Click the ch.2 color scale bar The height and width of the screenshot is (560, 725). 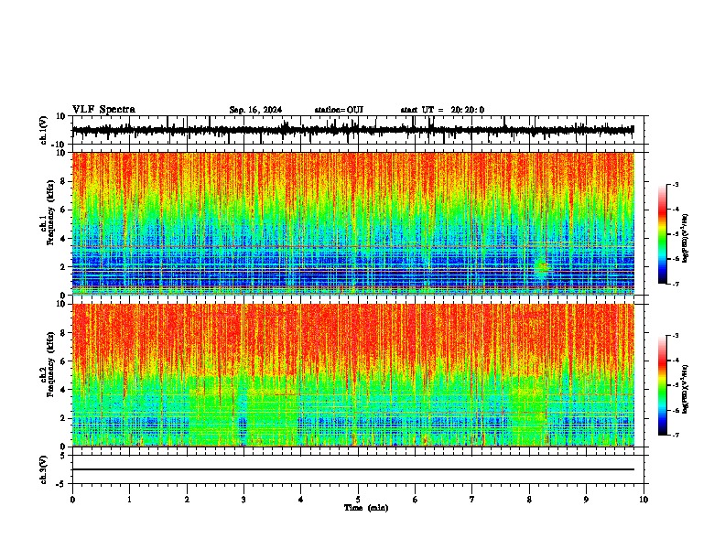click(662, 385)
